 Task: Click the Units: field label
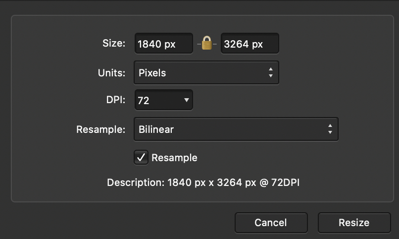click(111, 73)
